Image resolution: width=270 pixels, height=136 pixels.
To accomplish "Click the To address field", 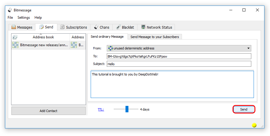I will click(x=179, y=56).
